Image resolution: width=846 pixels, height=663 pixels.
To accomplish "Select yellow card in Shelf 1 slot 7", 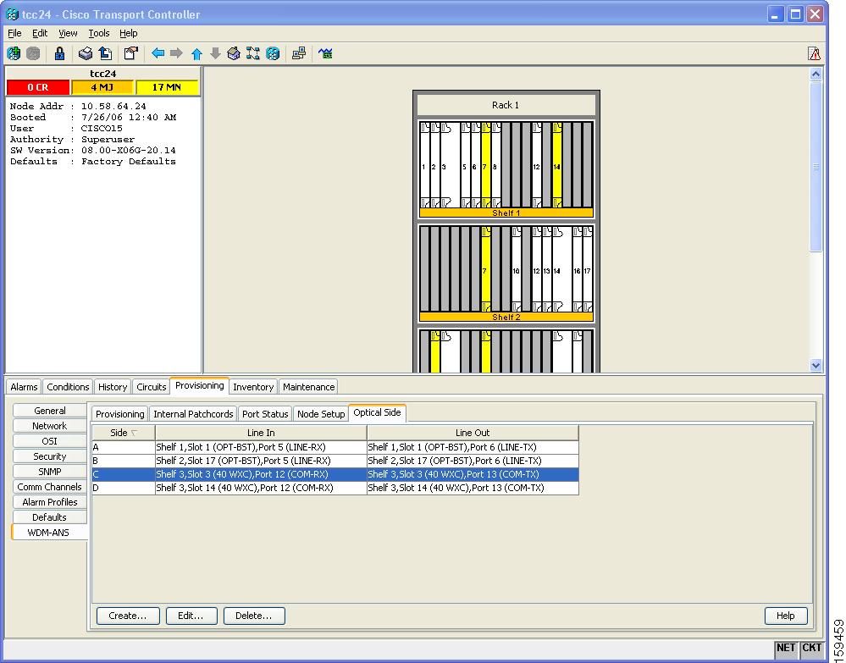I will (485, 165).
